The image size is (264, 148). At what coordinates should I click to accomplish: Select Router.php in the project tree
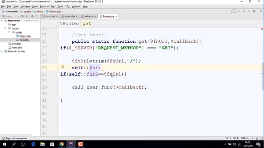pyautogui.click(x=25, y=36)
